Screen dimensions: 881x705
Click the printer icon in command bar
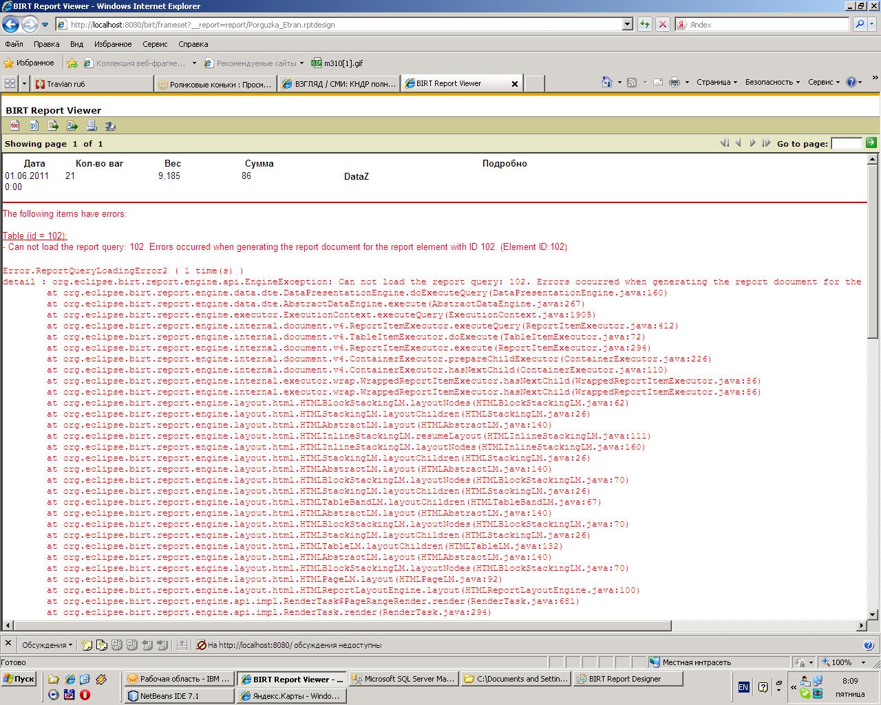[674, 82]
